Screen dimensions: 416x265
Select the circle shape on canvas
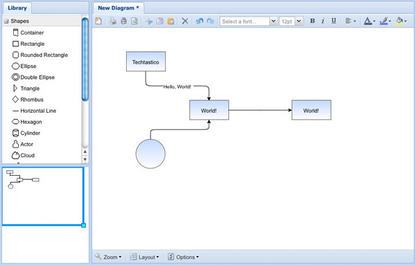tap(150, 154)
